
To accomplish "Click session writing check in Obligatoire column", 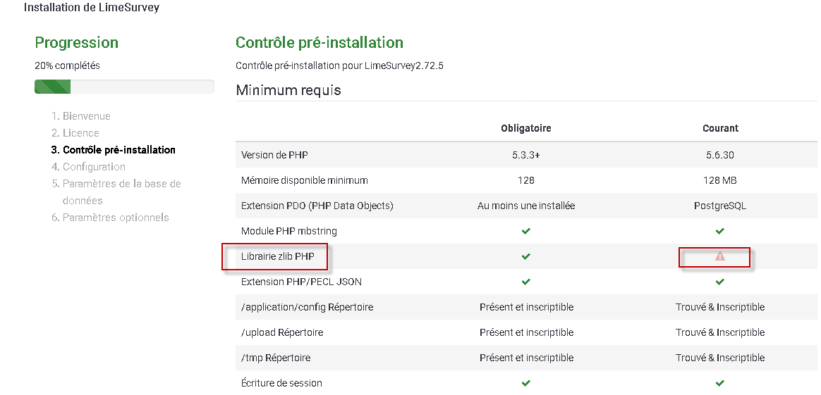I will point(526,383).
